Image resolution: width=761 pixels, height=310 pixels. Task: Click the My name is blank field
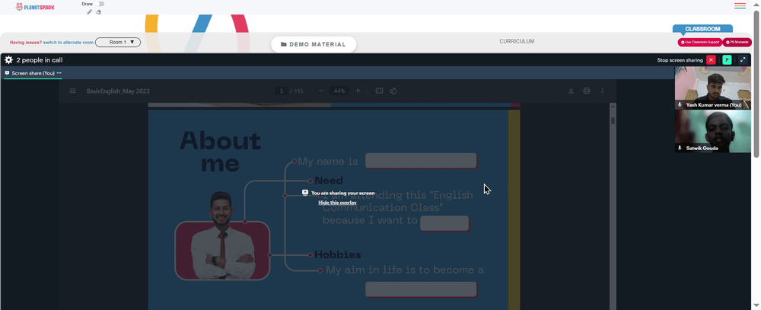pyautogui.click(x=421, y=161)
